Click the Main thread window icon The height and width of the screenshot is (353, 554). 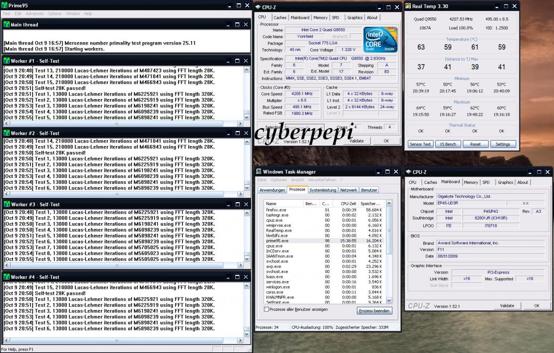tap(6, 24)
